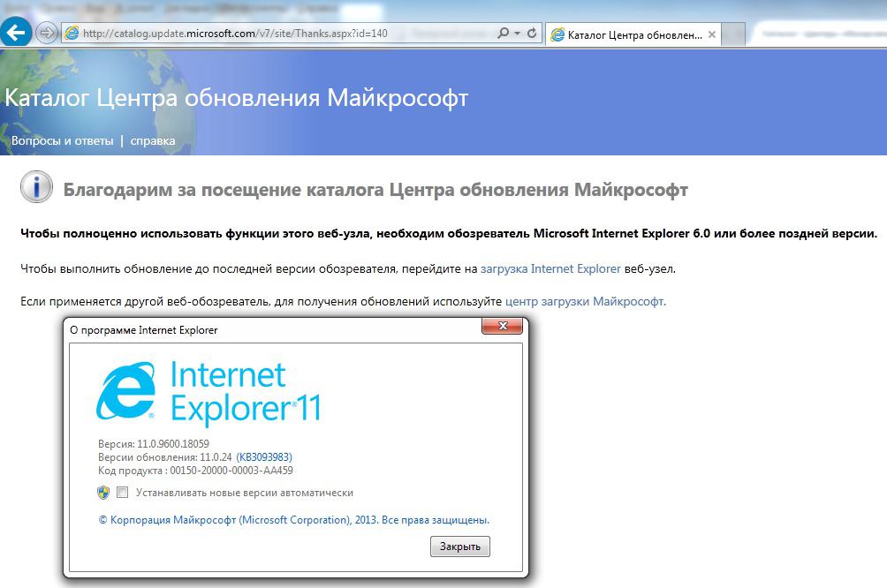Click the IE icon on the tab
Image resolution: width=887 pixels, height=588 pixels.
(557, 34)
